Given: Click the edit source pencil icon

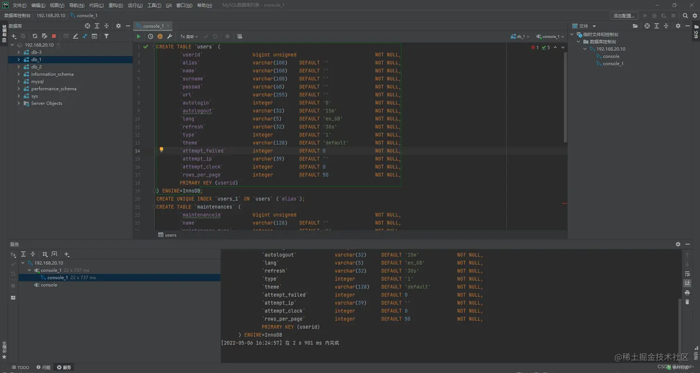Looking at the screenshot, I should click(x=75, y=36).
